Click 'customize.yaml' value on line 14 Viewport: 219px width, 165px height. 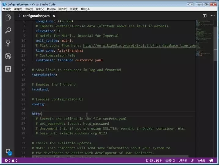89,60
